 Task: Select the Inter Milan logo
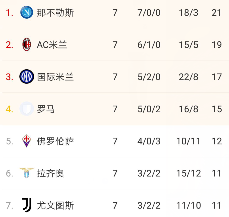(x=27, y=77)
